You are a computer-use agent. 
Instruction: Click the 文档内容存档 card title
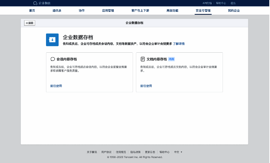coord(156,59)
